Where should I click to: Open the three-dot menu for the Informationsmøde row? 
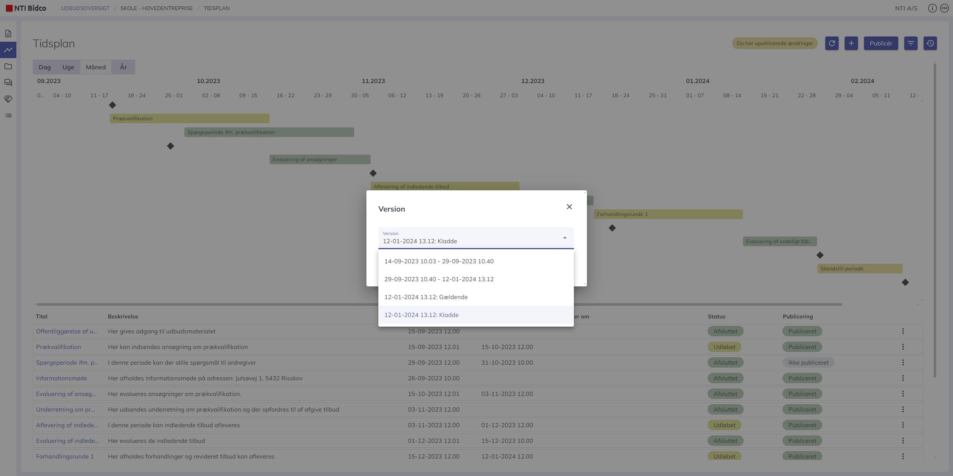click(x=903, y=378)
